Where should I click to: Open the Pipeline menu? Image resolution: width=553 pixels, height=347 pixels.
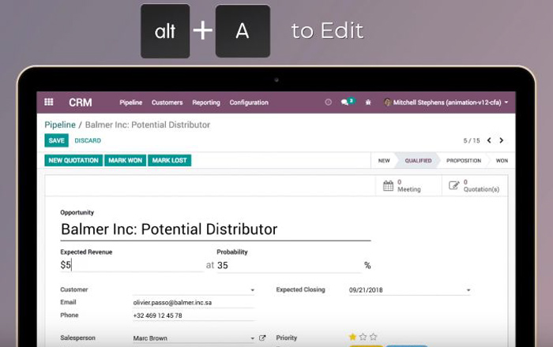[131, 103]
